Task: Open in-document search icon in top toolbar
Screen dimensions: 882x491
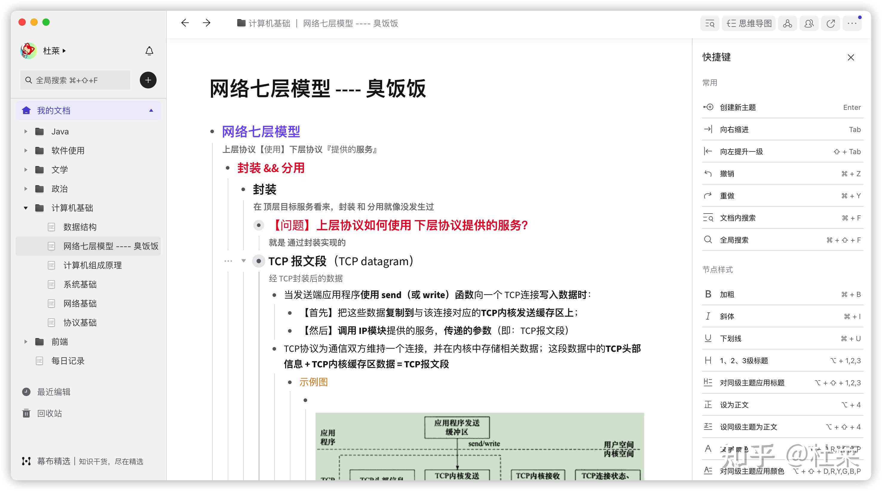Action: coord(710,24)
